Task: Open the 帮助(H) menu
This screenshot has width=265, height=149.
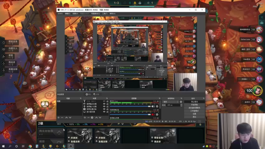Action: (x=112, y=14)
